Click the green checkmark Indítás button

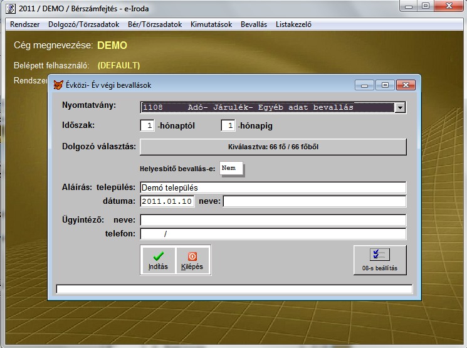(x=158, y=260)
